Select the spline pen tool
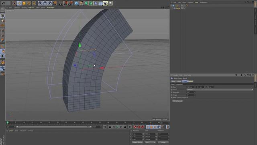Viewport: 257px width, 145px height. [81, 3]
